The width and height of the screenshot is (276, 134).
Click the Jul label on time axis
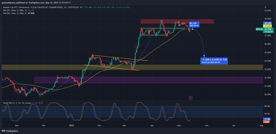click(x=234, y=126)
